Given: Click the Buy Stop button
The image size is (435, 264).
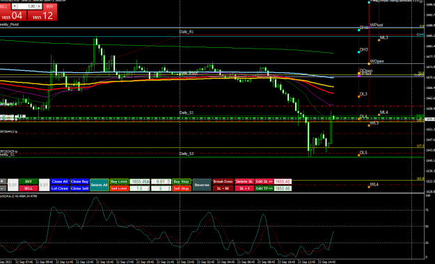Looking at the screenshot, I should click(x=181, y=182).
